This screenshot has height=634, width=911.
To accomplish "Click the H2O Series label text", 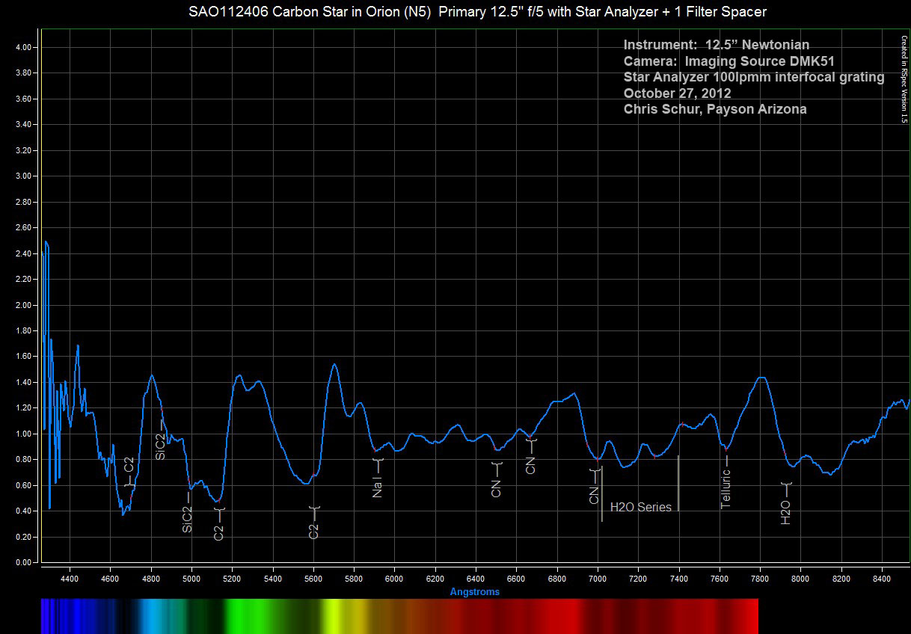I will coord(641,508).
